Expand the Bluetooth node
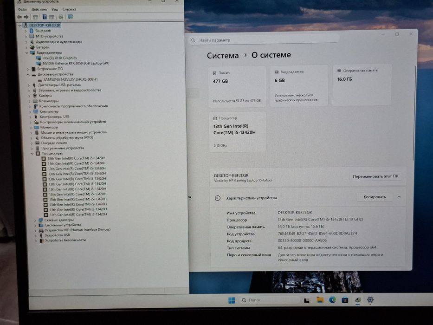 point(26,31)
